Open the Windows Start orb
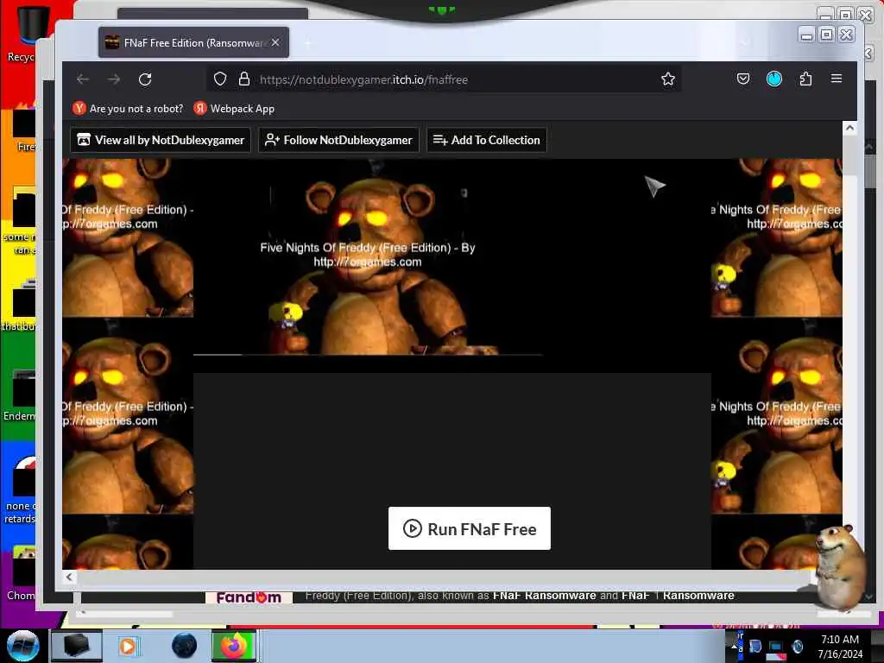 [x=23, y=646]
